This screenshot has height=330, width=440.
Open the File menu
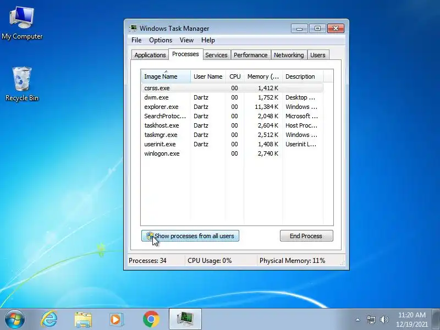pos(136,40)
